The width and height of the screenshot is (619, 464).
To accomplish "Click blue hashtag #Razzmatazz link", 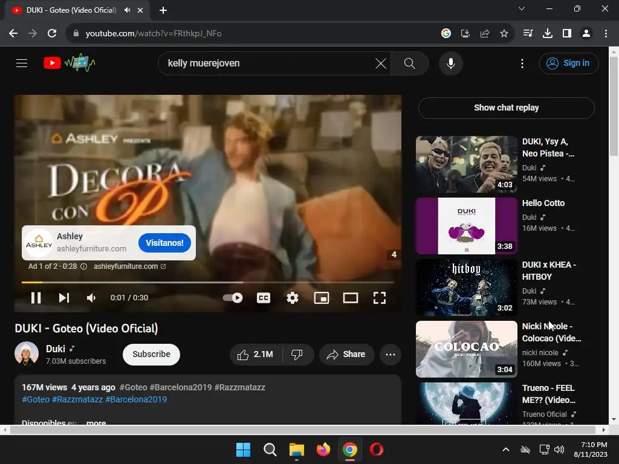I will [x=77, y=399].
